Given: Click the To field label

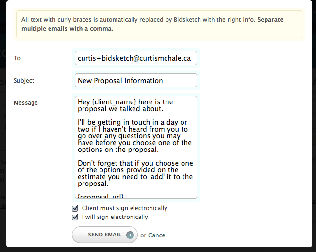Looking at the screenshot, I should (x=17, y=58).
